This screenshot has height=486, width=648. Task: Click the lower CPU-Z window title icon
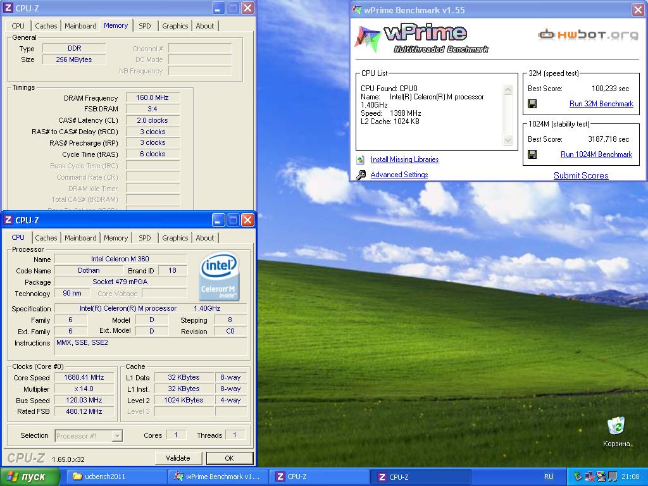[8, 220]
